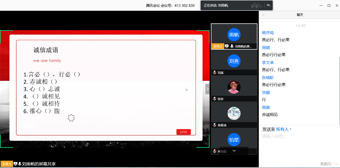This screenshot has width=340, height=168.
Task: Expand the chat panel chevron beside 聊天
Action: click(263, 15)
